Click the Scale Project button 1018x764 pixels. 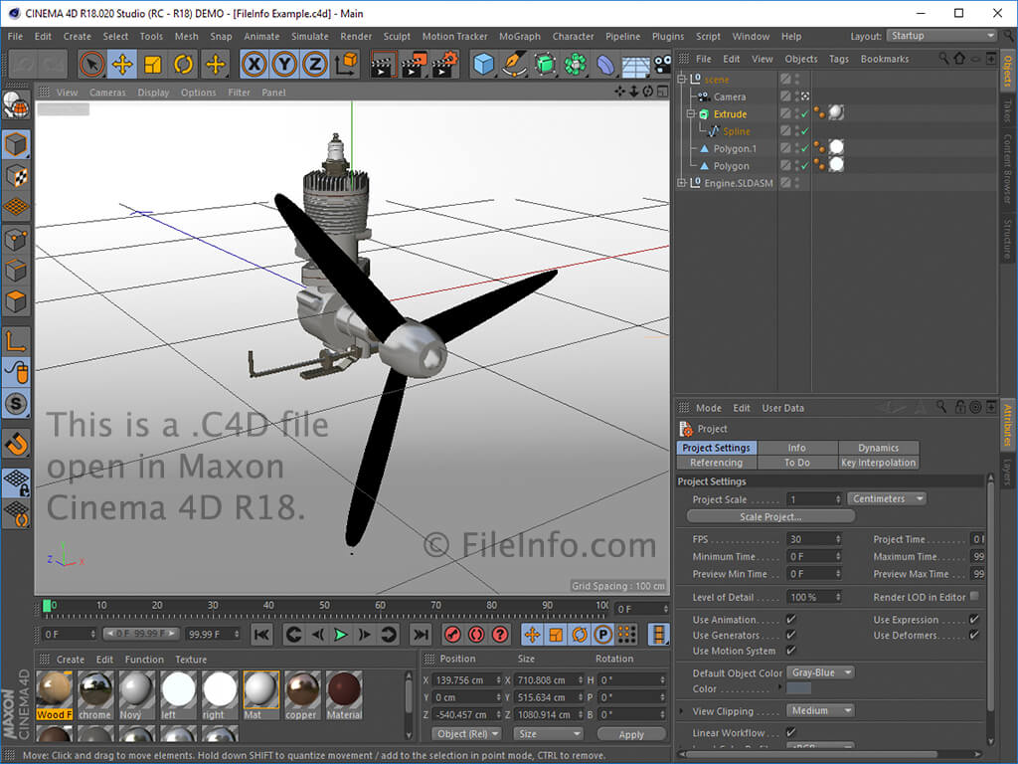tap(770, 517)
